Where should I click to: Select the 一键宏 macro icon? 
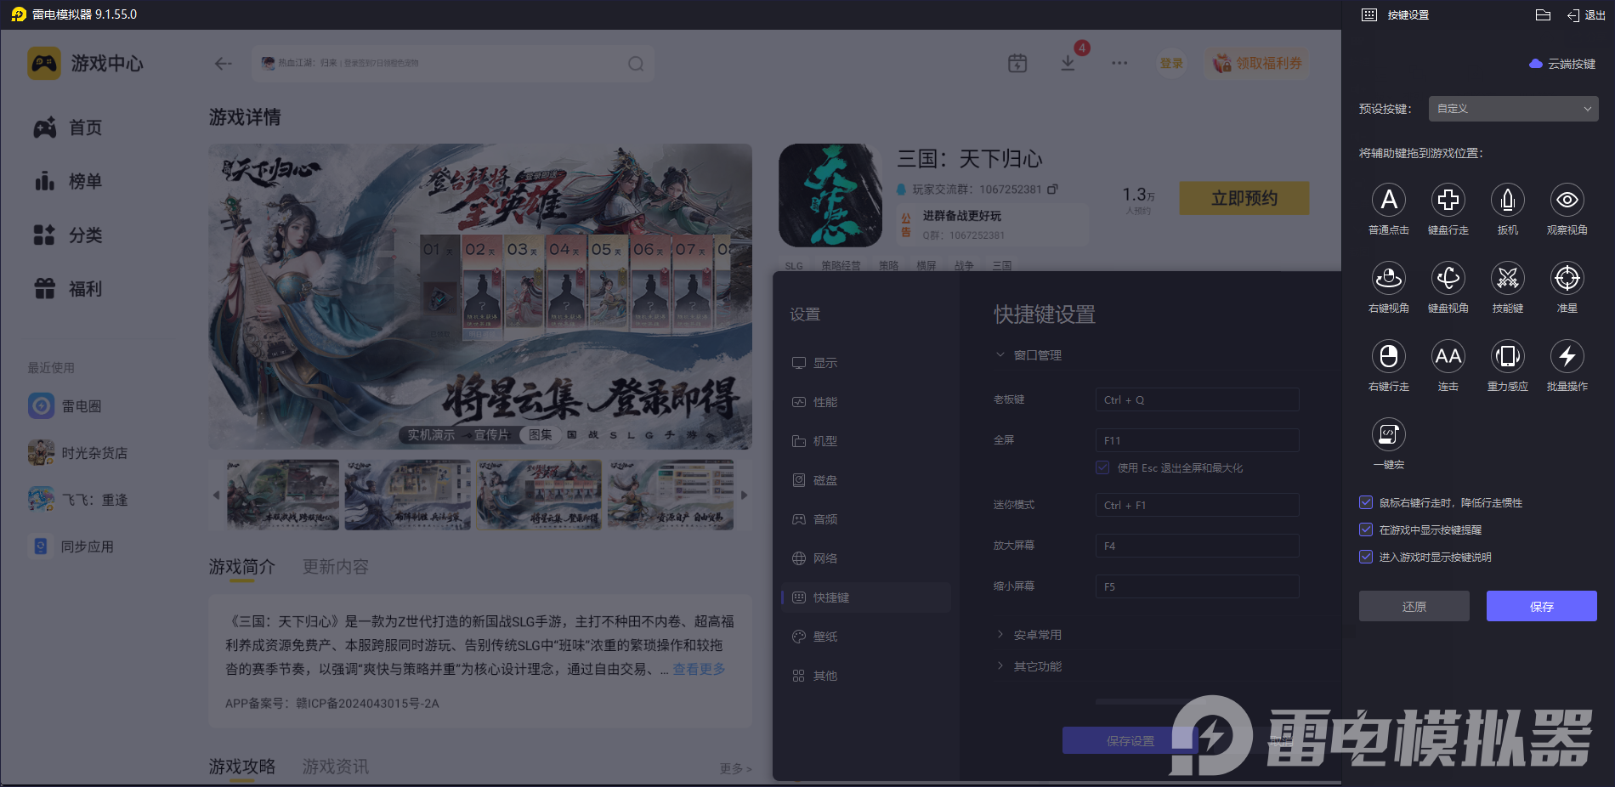click(1388, 435)
